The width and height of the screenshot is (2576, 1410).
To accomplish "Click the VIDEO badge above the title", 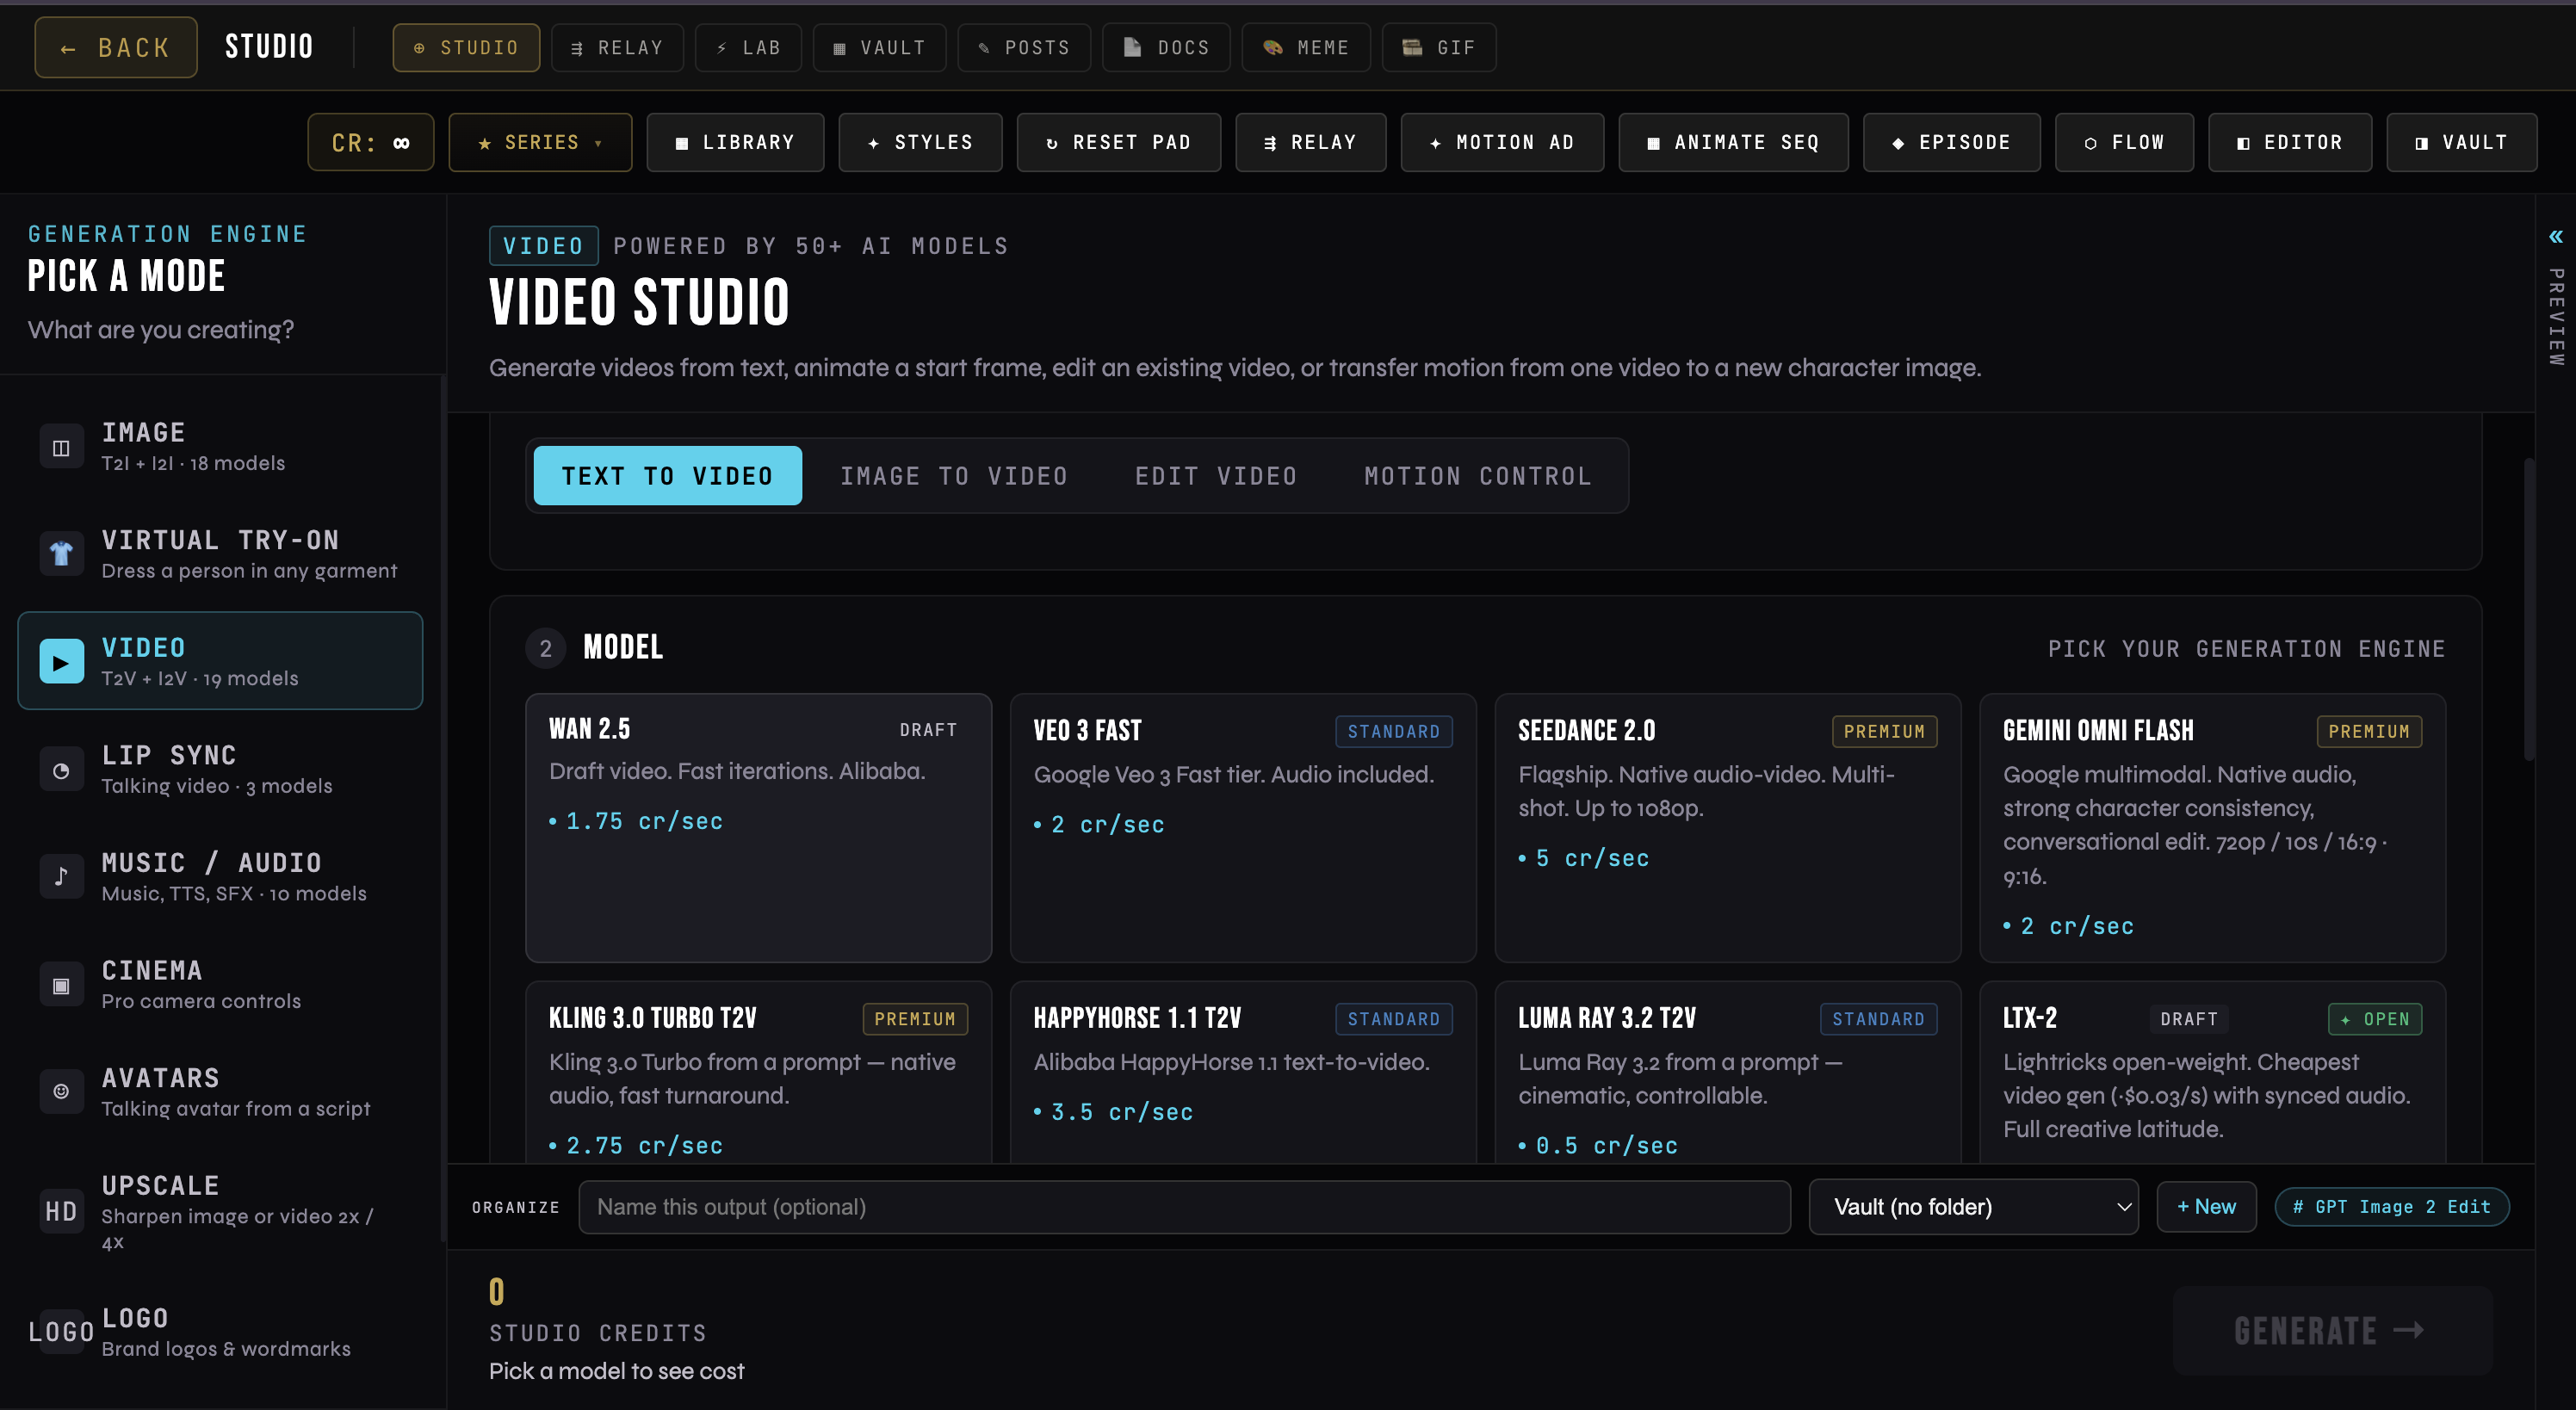I will click(543, 246).
